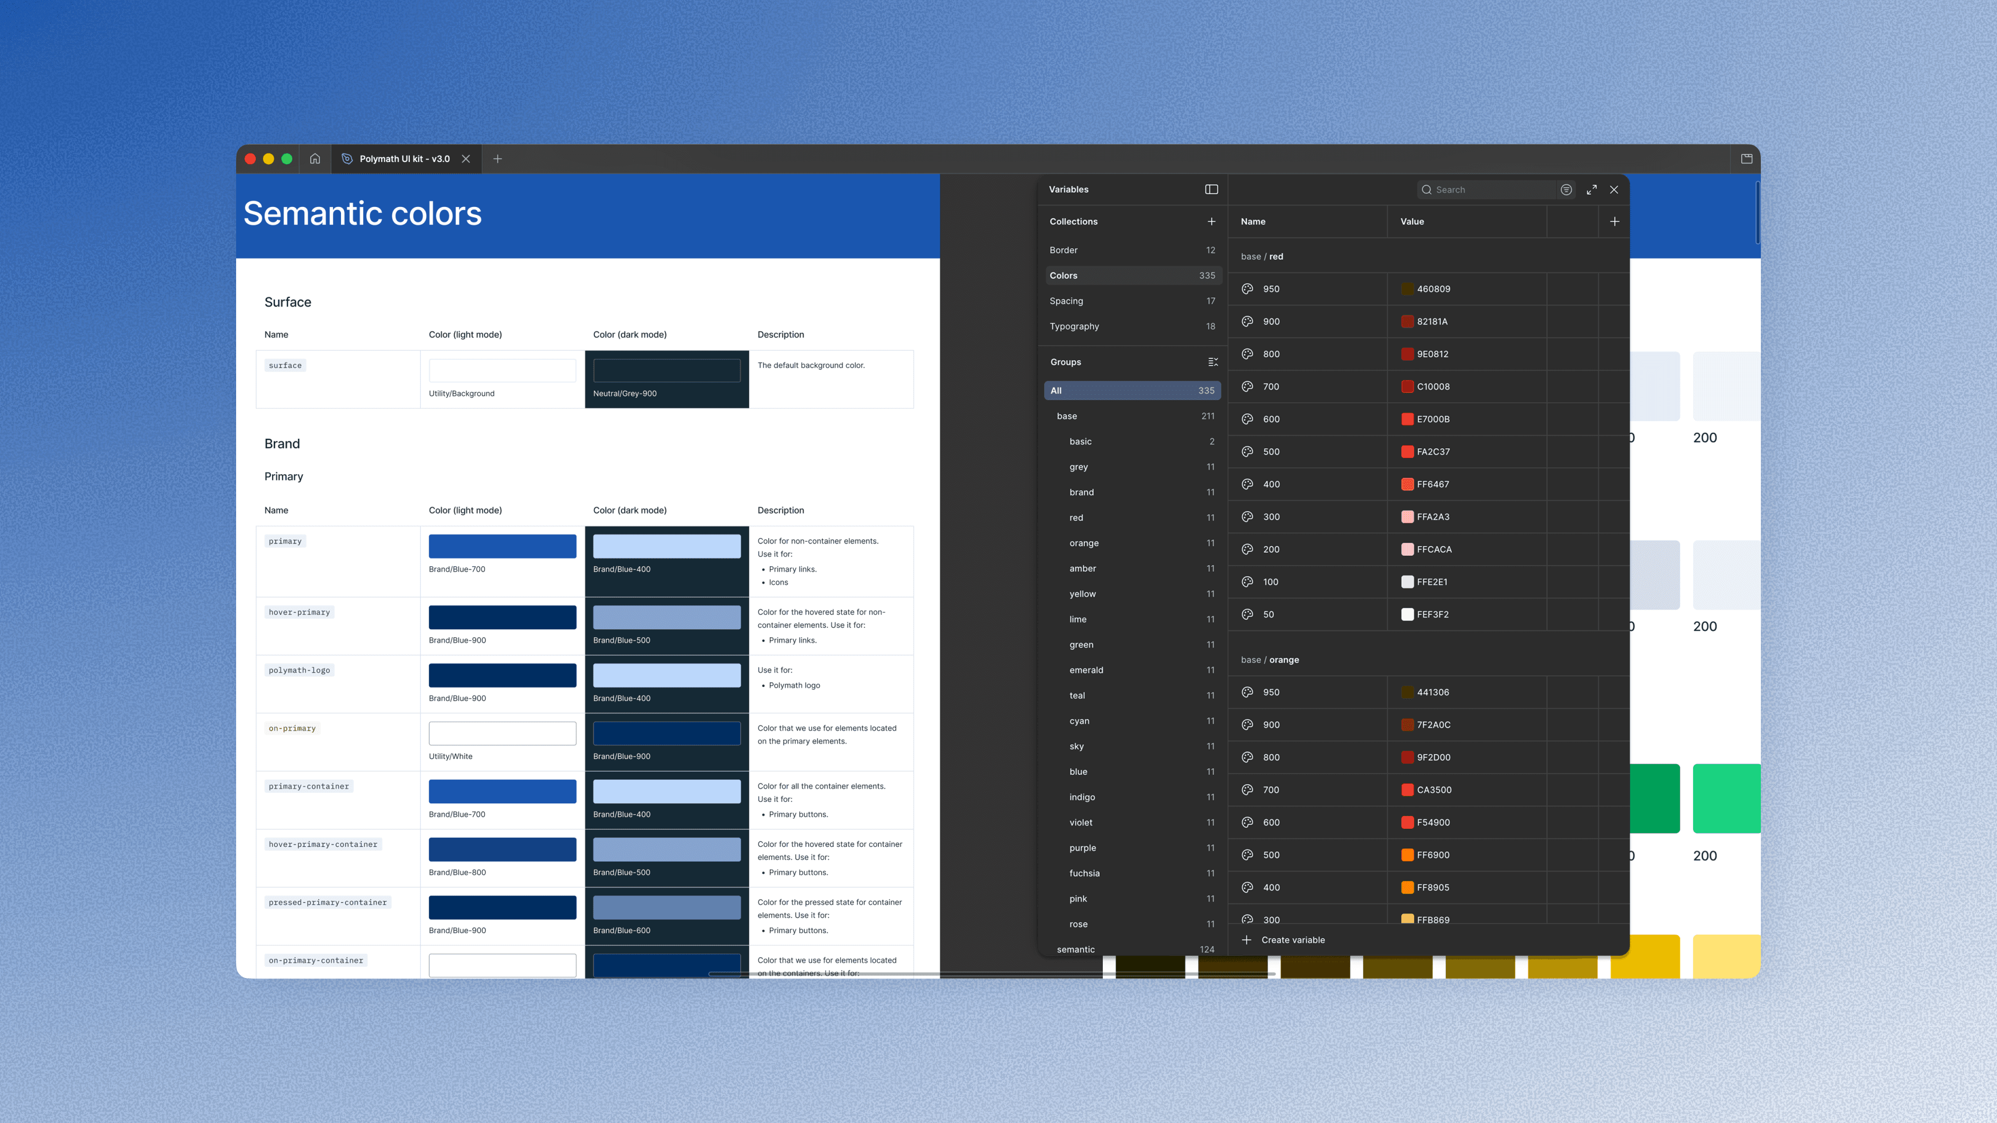Expand the semantic group
This screenshot has height=1123, width=1997.
tap(1075, 949)
